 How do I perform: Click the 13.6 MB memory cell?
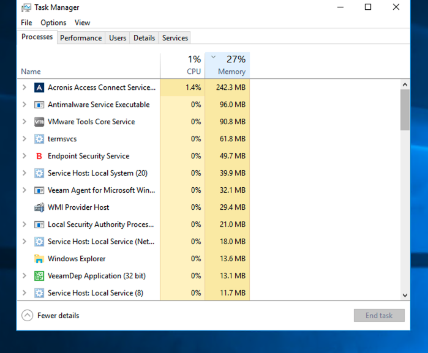[x=227, y=259]
